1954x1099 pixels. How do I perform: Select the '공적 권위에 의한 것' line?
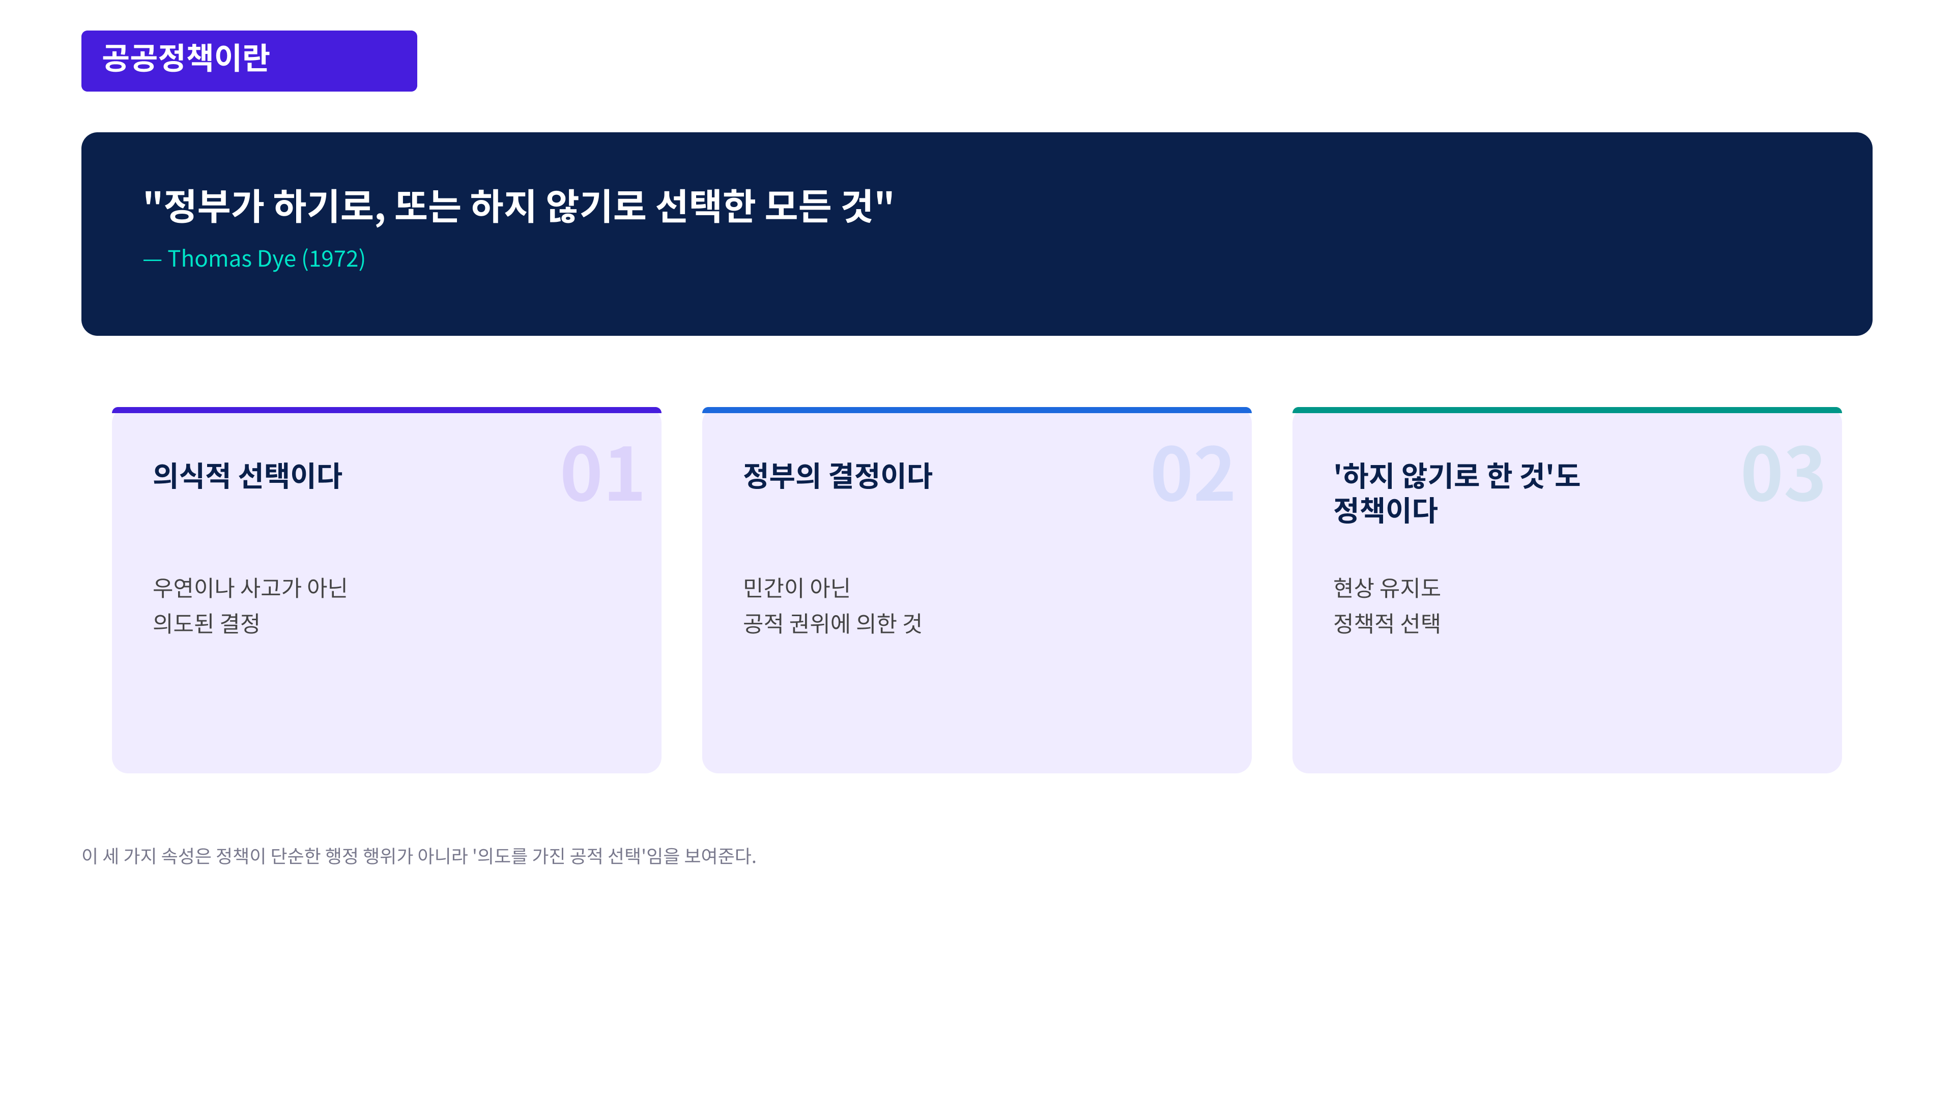click(x=832, y=623)
